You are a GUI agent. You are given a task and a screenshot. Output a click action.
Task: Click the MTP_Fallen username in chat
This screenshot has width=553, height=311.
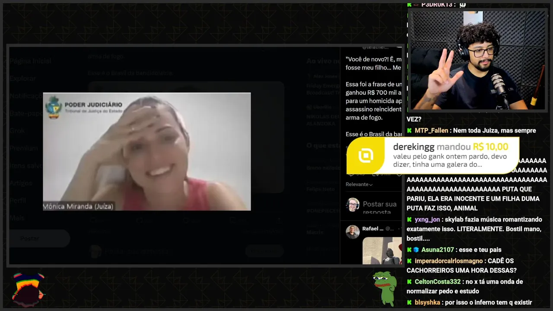[431, 130]
